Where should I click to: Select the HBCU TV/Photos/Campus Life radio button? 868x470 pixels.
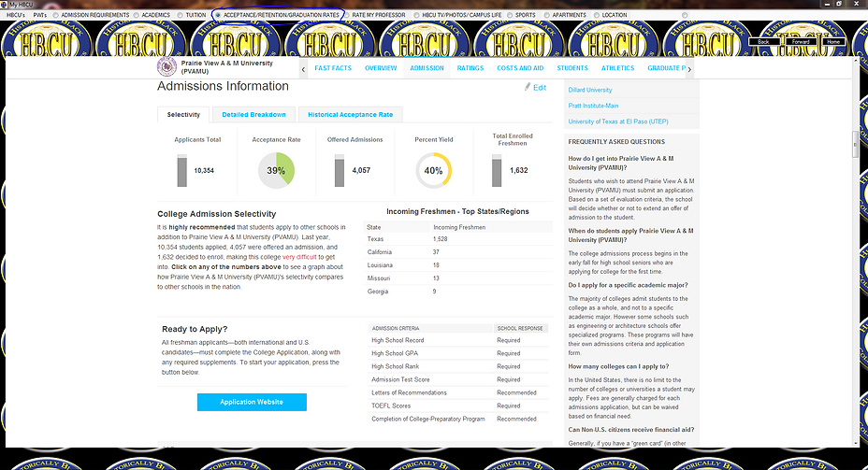click(416, 15)
